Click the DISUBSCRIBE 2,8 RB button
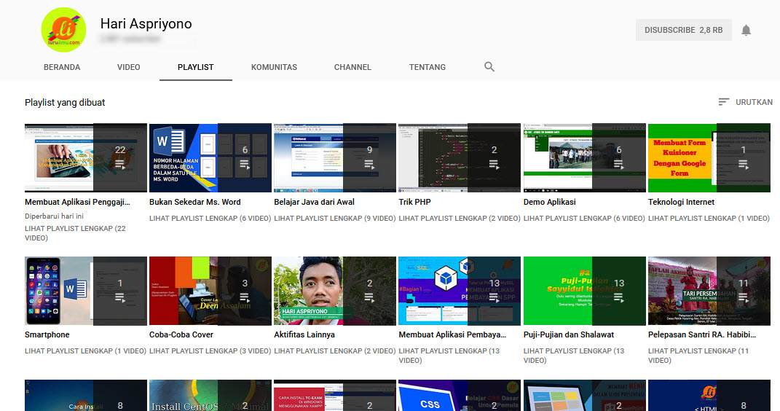780x411 pixels. (x=683, y=30)
